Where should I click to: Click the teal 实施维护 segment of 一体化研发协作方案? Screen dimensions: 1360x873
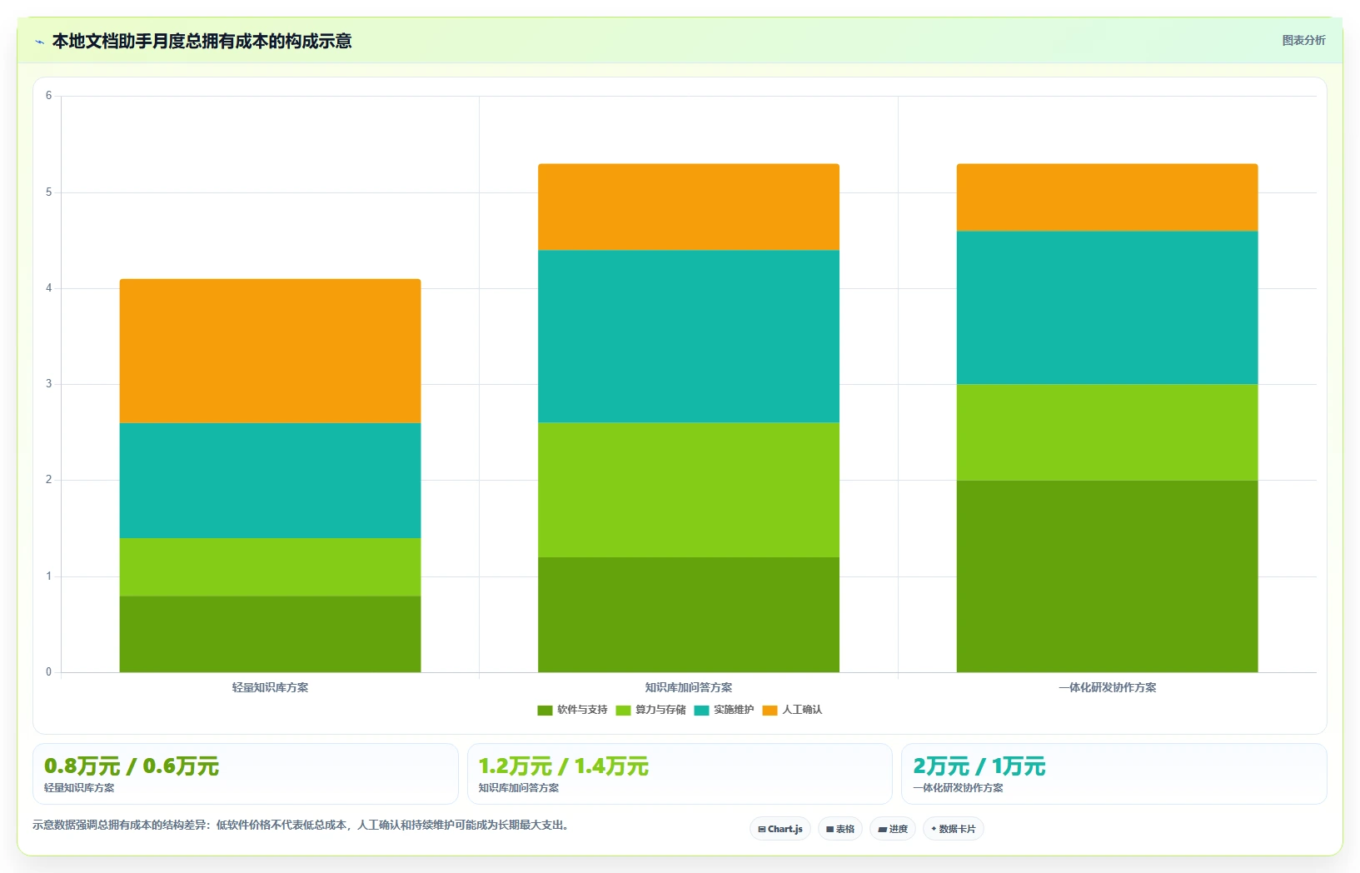pyautogui.click(x=1107, y=307)
